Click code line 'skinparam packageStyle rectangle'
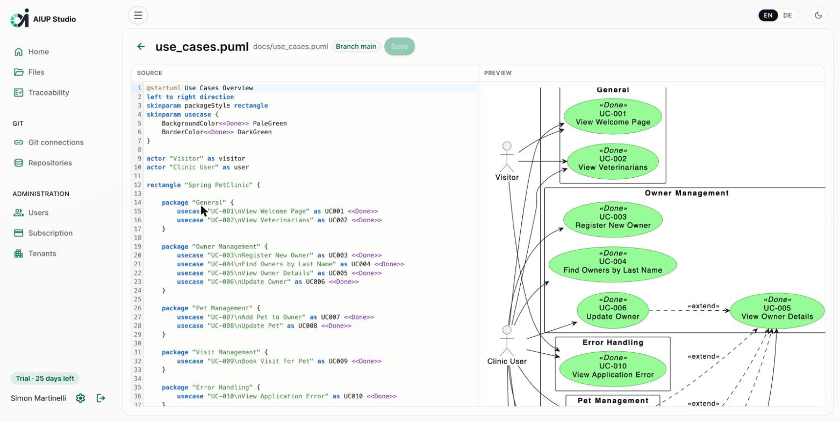 pos(207,106)
